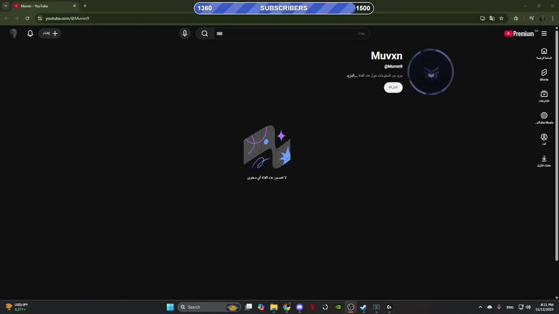This screenshot has height=314, width=559.
Task: Open the YouTube notifications bell
Action: tap(30, 33)
